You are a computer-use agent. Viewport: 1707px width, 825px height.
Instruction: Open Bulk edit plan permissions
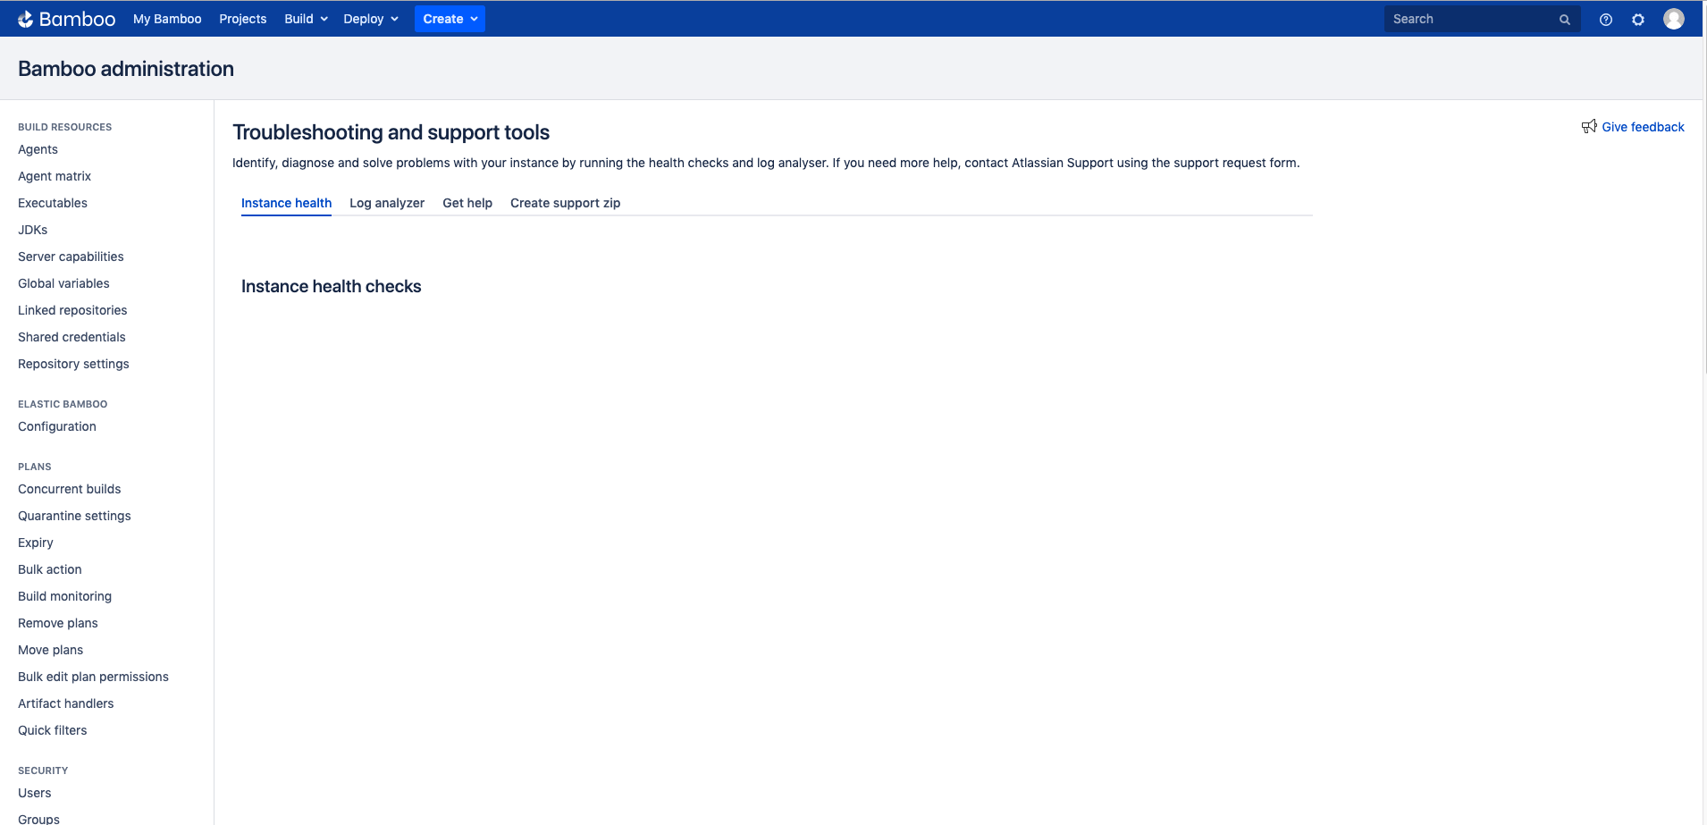(x=93, y=677)
